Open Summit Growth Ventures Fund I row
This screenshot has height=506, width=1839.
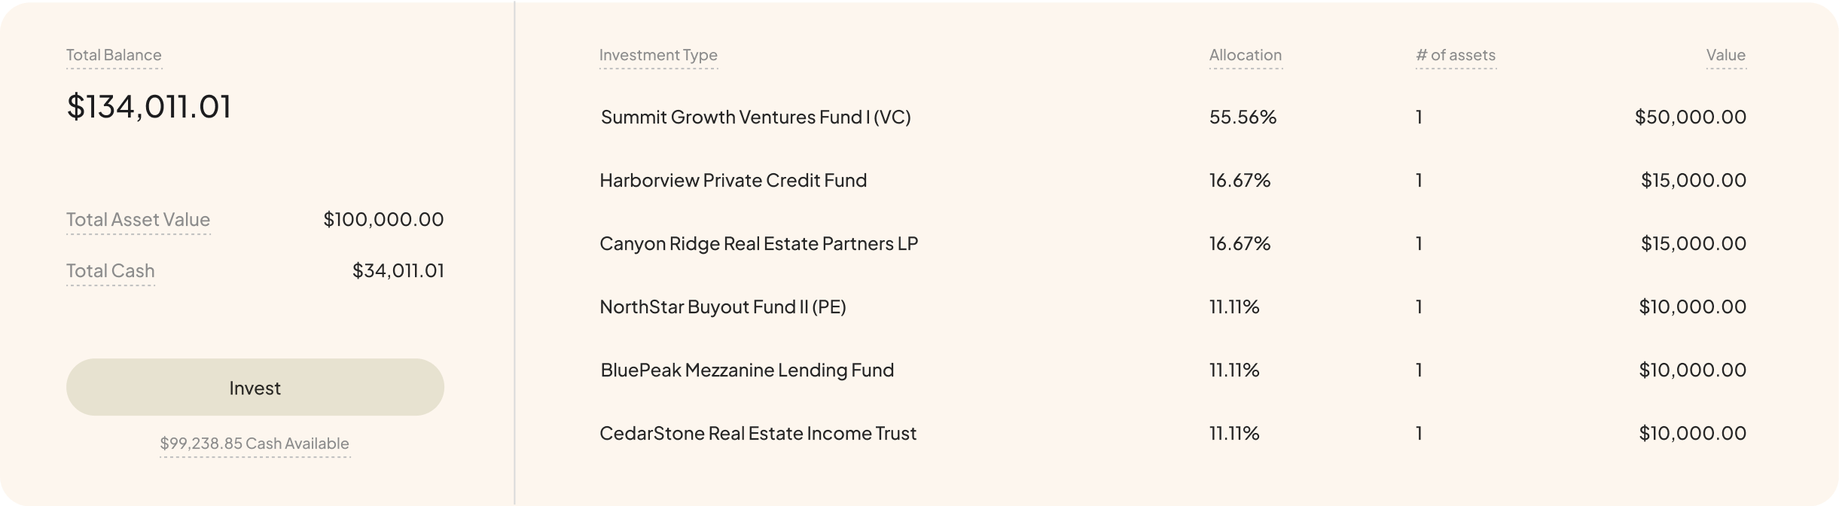click(x=755, y=117)
